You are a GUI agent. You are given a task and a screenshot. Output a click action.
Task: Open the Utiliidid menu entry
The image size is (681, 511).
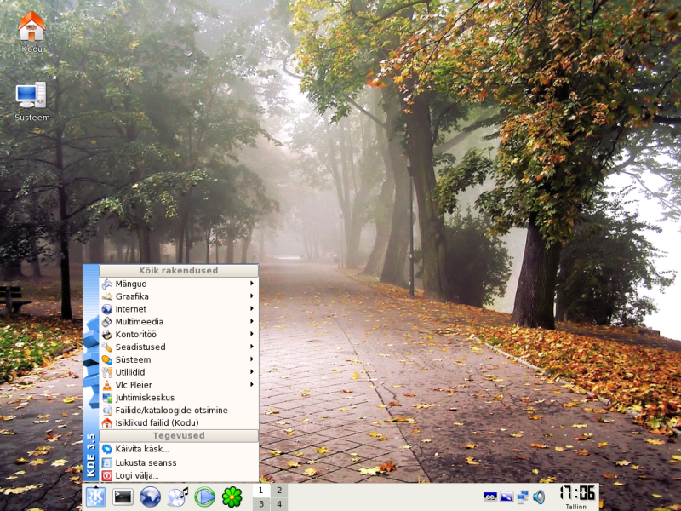pyautogui.click(x=179, y=372)
